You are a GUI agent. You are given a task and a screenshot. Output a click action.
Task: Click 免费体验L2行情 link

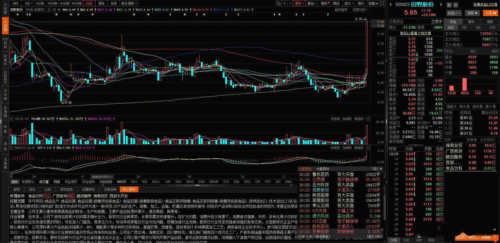click(x=485, y=5)
